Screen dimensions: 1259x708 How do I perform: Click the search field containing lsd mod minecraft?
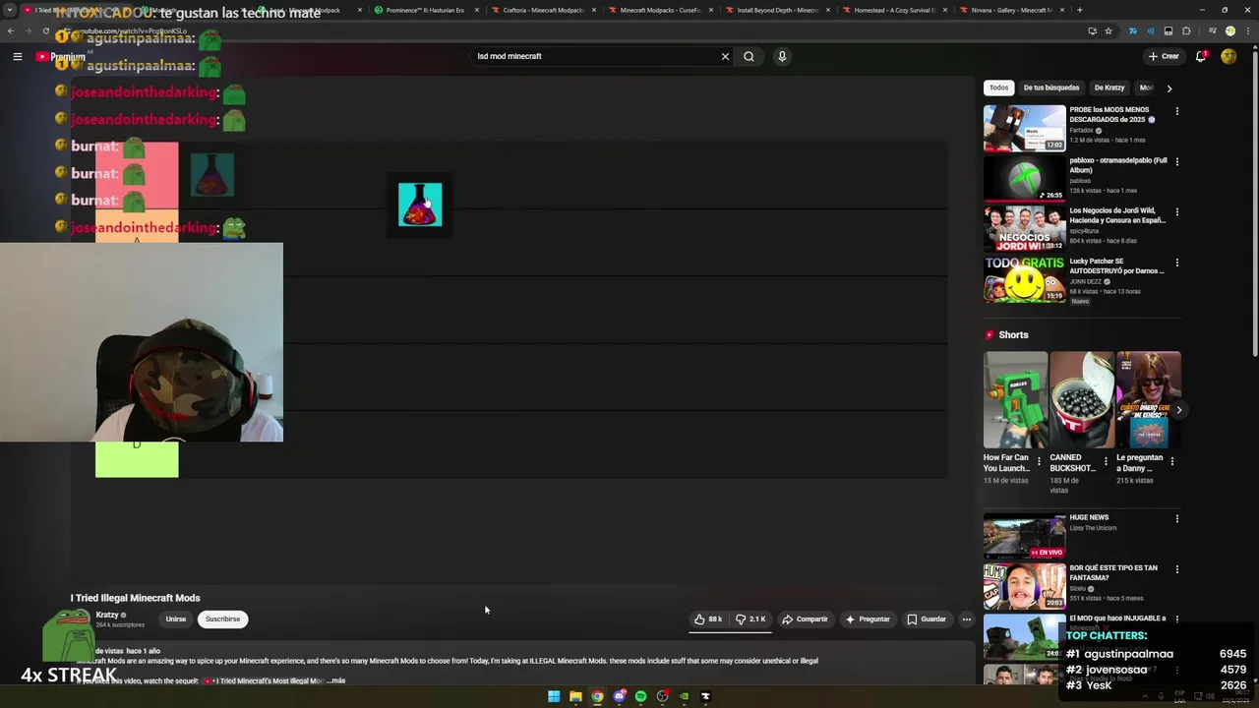[x=595, y=56]
